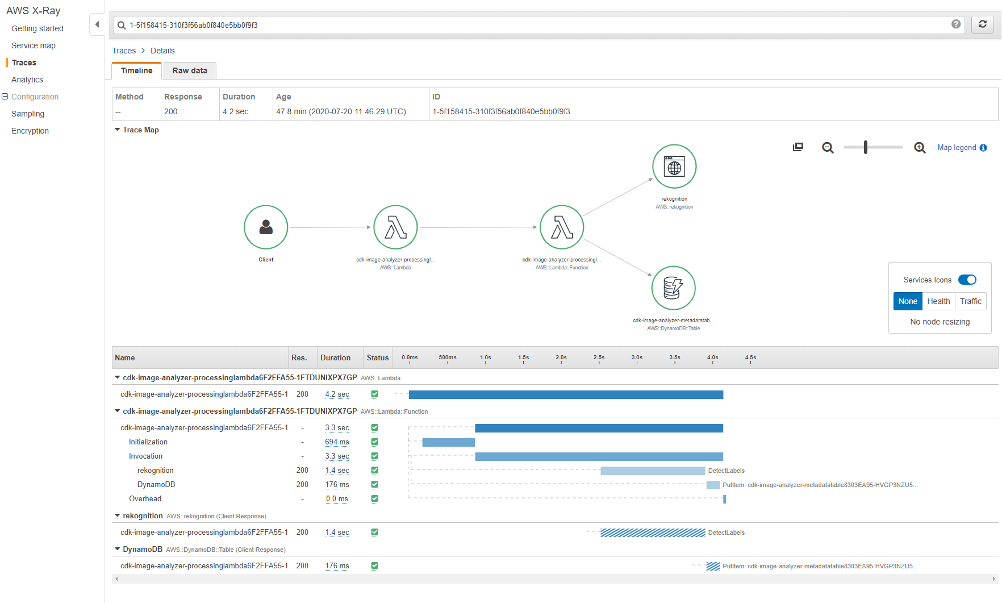Click the trace ID search field
This screenshot has width=1002, height=603.
[539, 25]
